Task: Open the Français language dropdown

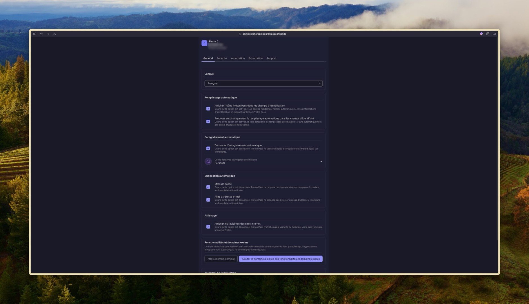Action: pos(264,83)
